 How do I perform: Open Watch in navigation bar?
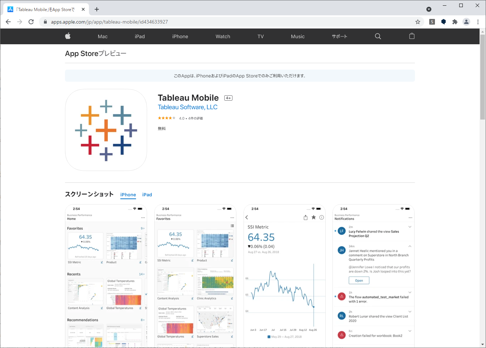coord(223,36)
